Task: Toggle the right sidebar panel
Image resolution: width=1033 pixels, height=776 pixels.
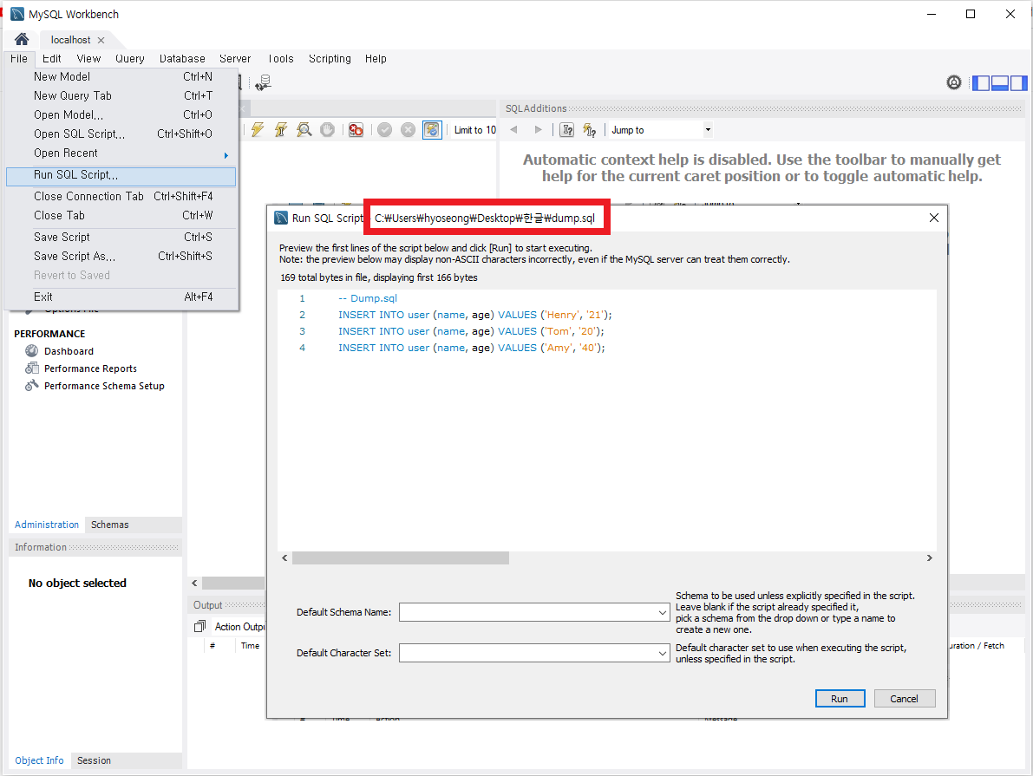Action: pos(1018,83)
